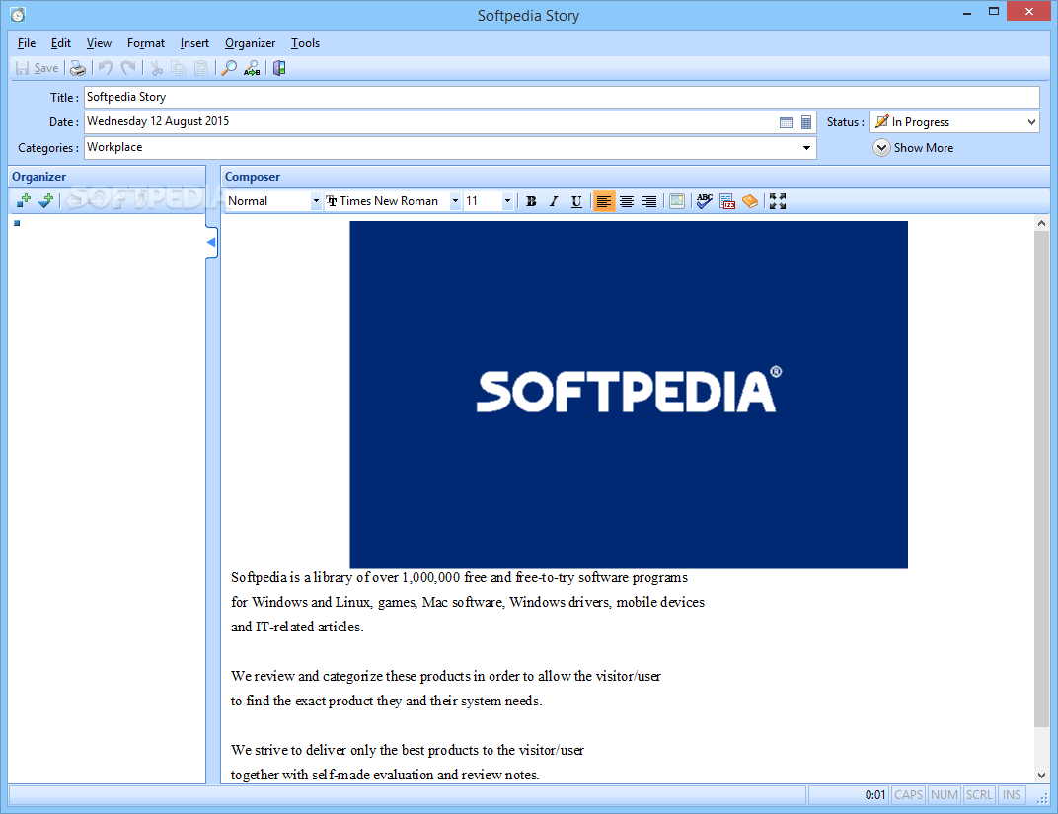Open the Organizer menu
The image size is (1058, 814).
click(251, 43)
